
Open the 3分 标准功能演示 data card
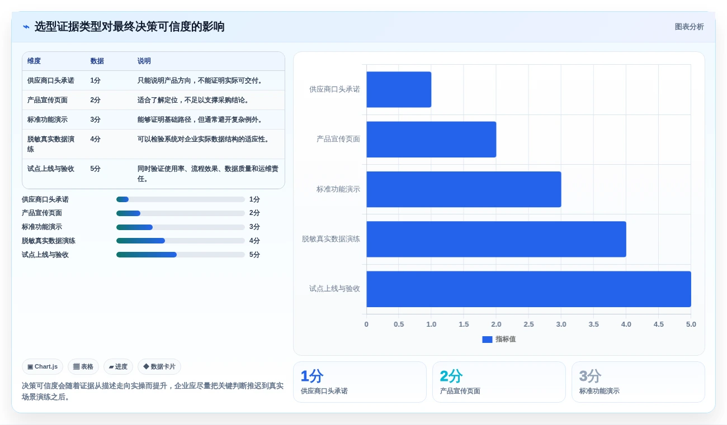pyautogui.click(x=638, y=382)
